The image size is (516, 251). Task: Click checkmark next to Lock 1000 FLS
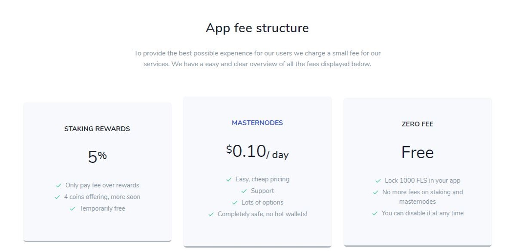tap(378, 181)
